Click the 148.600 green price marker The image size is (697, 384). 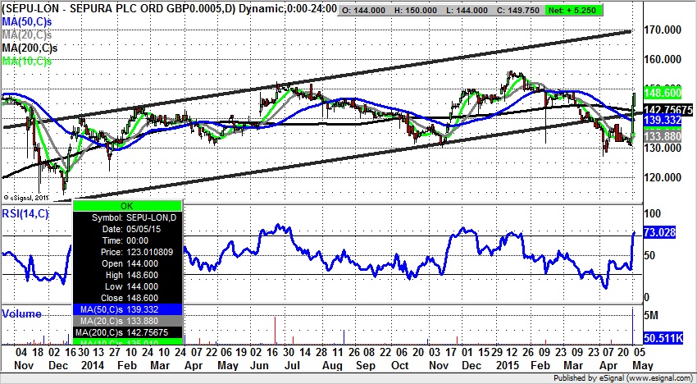tap(664, 94)
